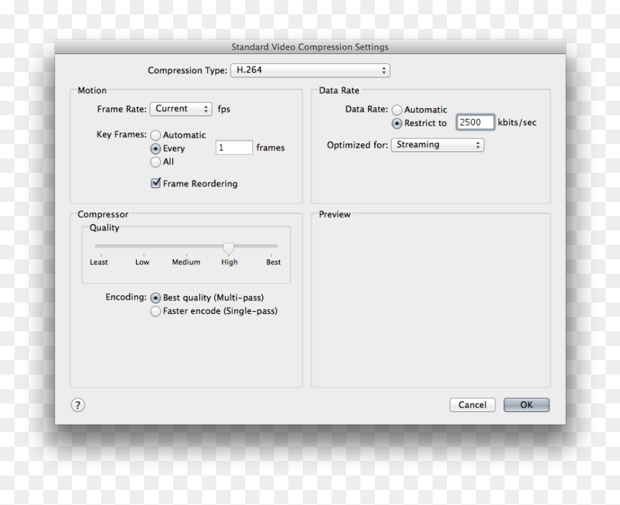The image size is (620, 505).
Task: Set quality slider to Least tick
Action: (x=101, y=256)
